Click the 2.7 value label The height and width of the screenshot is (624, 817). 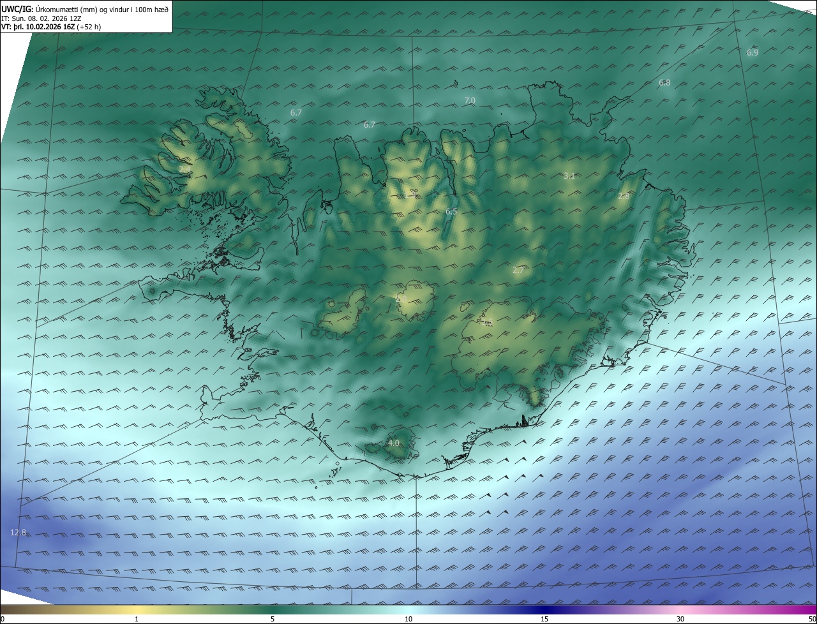(x=518, y=271)
